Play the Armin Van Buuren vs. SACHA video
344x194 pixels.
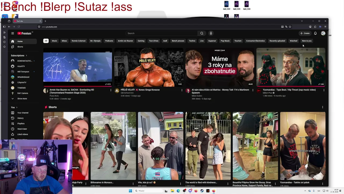78,67
